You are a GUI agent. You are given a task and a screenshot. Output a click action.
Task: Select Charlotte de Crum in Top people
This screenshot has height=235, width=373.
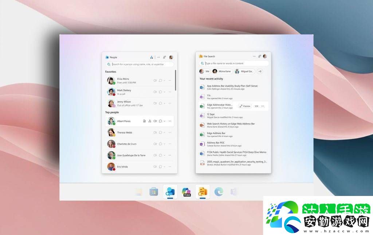(140, 144)
